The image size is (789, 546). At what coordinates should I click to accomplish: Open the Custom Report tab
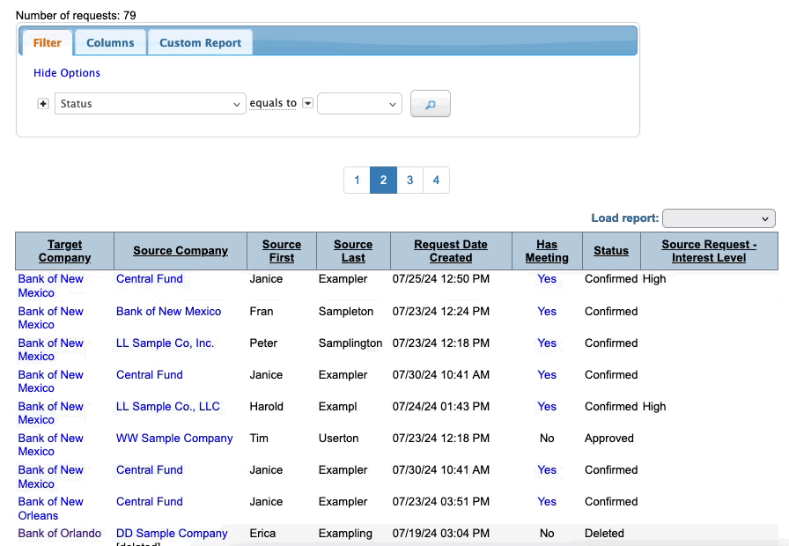coord(200,42)
